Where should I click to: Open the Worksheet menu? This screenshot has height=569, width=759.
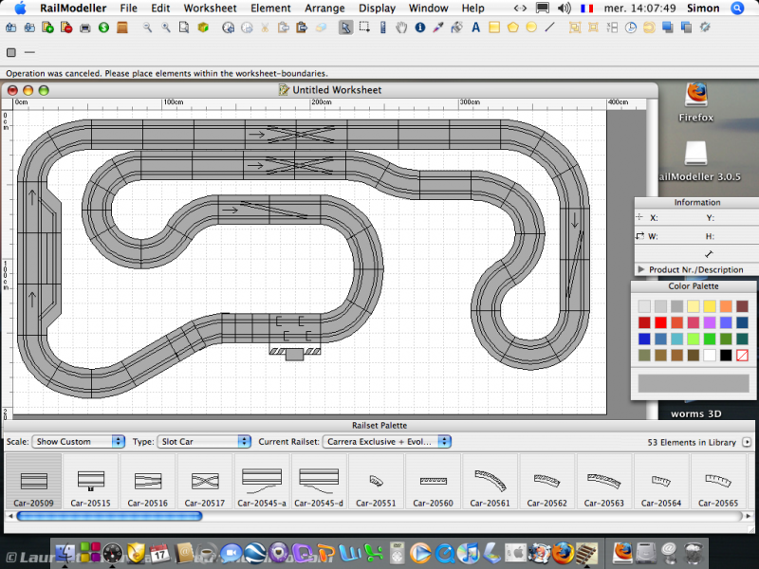click(x=210, y=8)
